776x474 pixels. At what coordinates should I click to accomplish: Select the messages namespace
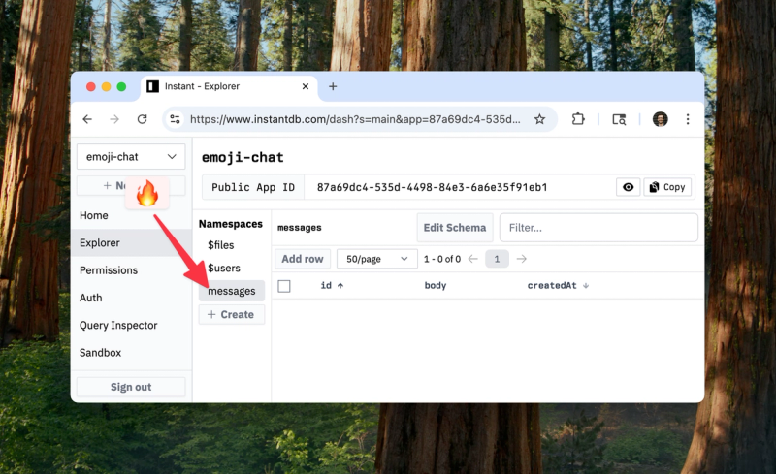pyautogui.click(x=232, y=291)
